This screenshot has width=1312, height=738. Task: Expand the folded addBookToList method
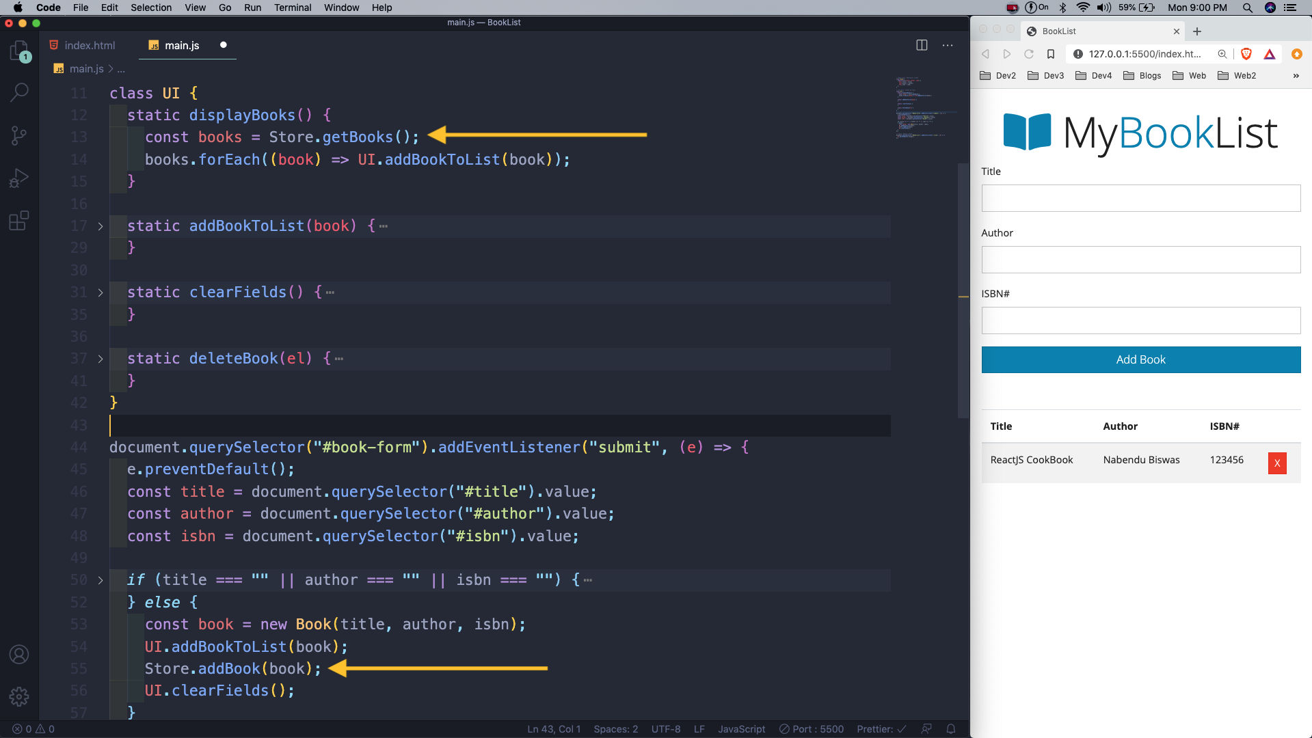[101, 226]
